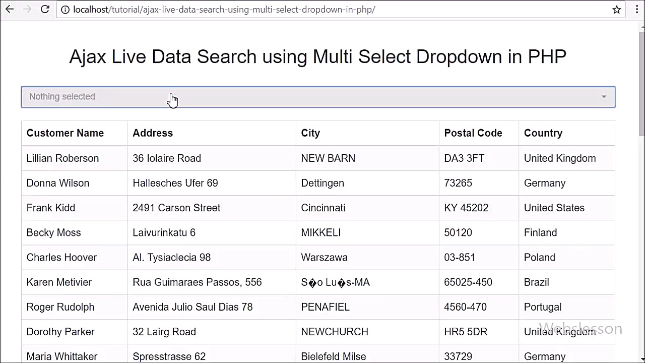The height and width of the screenshot is (363, 645).
Task: Click the browser forward navigation arrow
Action: [26, 9]
